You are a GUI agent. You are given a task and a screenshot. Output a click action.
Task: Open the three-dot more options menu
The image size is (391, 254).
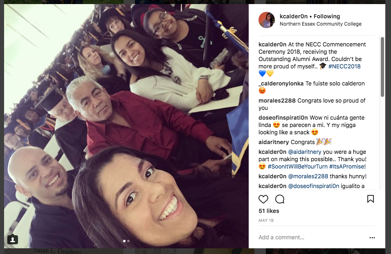coord(372,238)
